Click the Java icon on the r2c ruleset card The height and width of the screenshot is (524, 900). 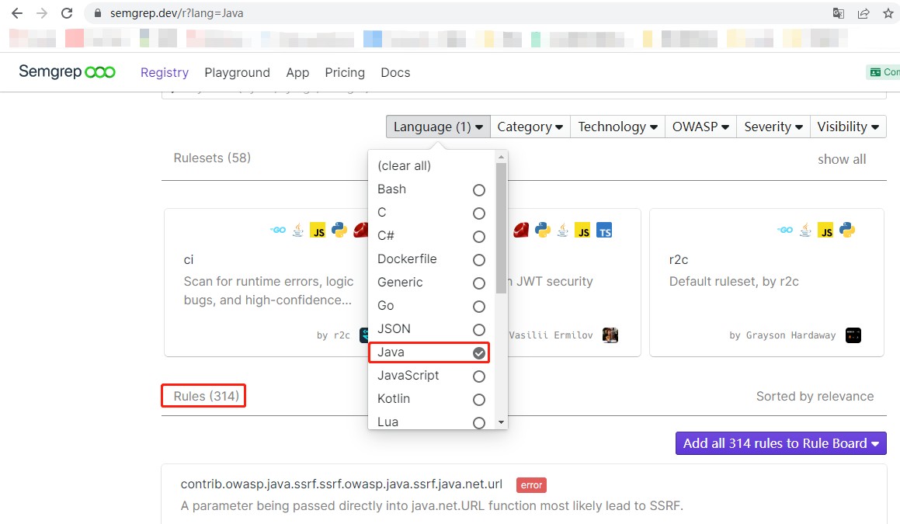click(806, 230)
